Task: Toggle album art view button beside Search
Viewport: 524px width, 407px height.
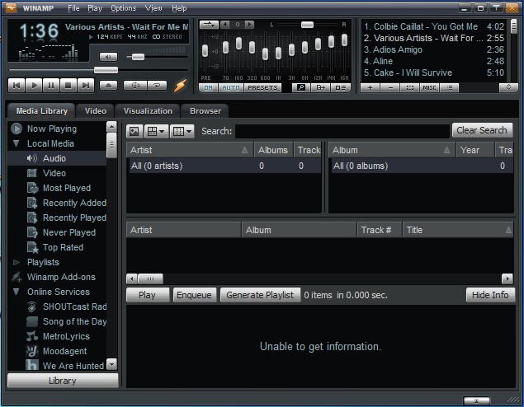Action: (x=135, y=132)
